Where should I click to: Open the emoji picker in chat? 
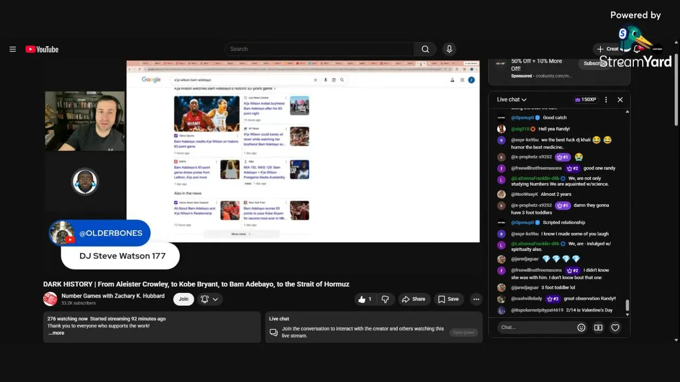click(x=581, y=327)
